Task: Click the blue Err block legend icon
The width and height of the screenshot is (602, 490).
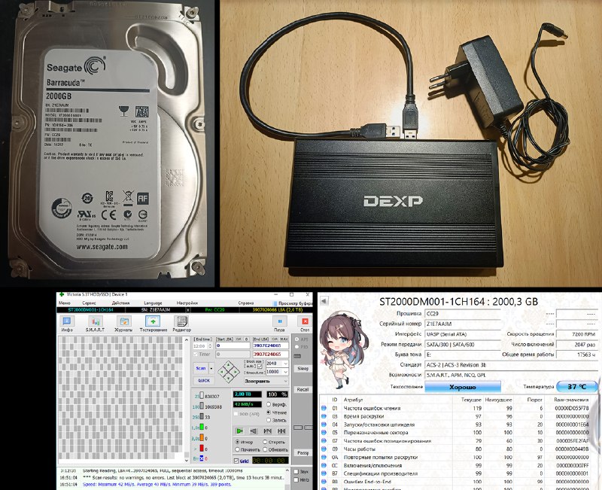Action: pos(202,458)
